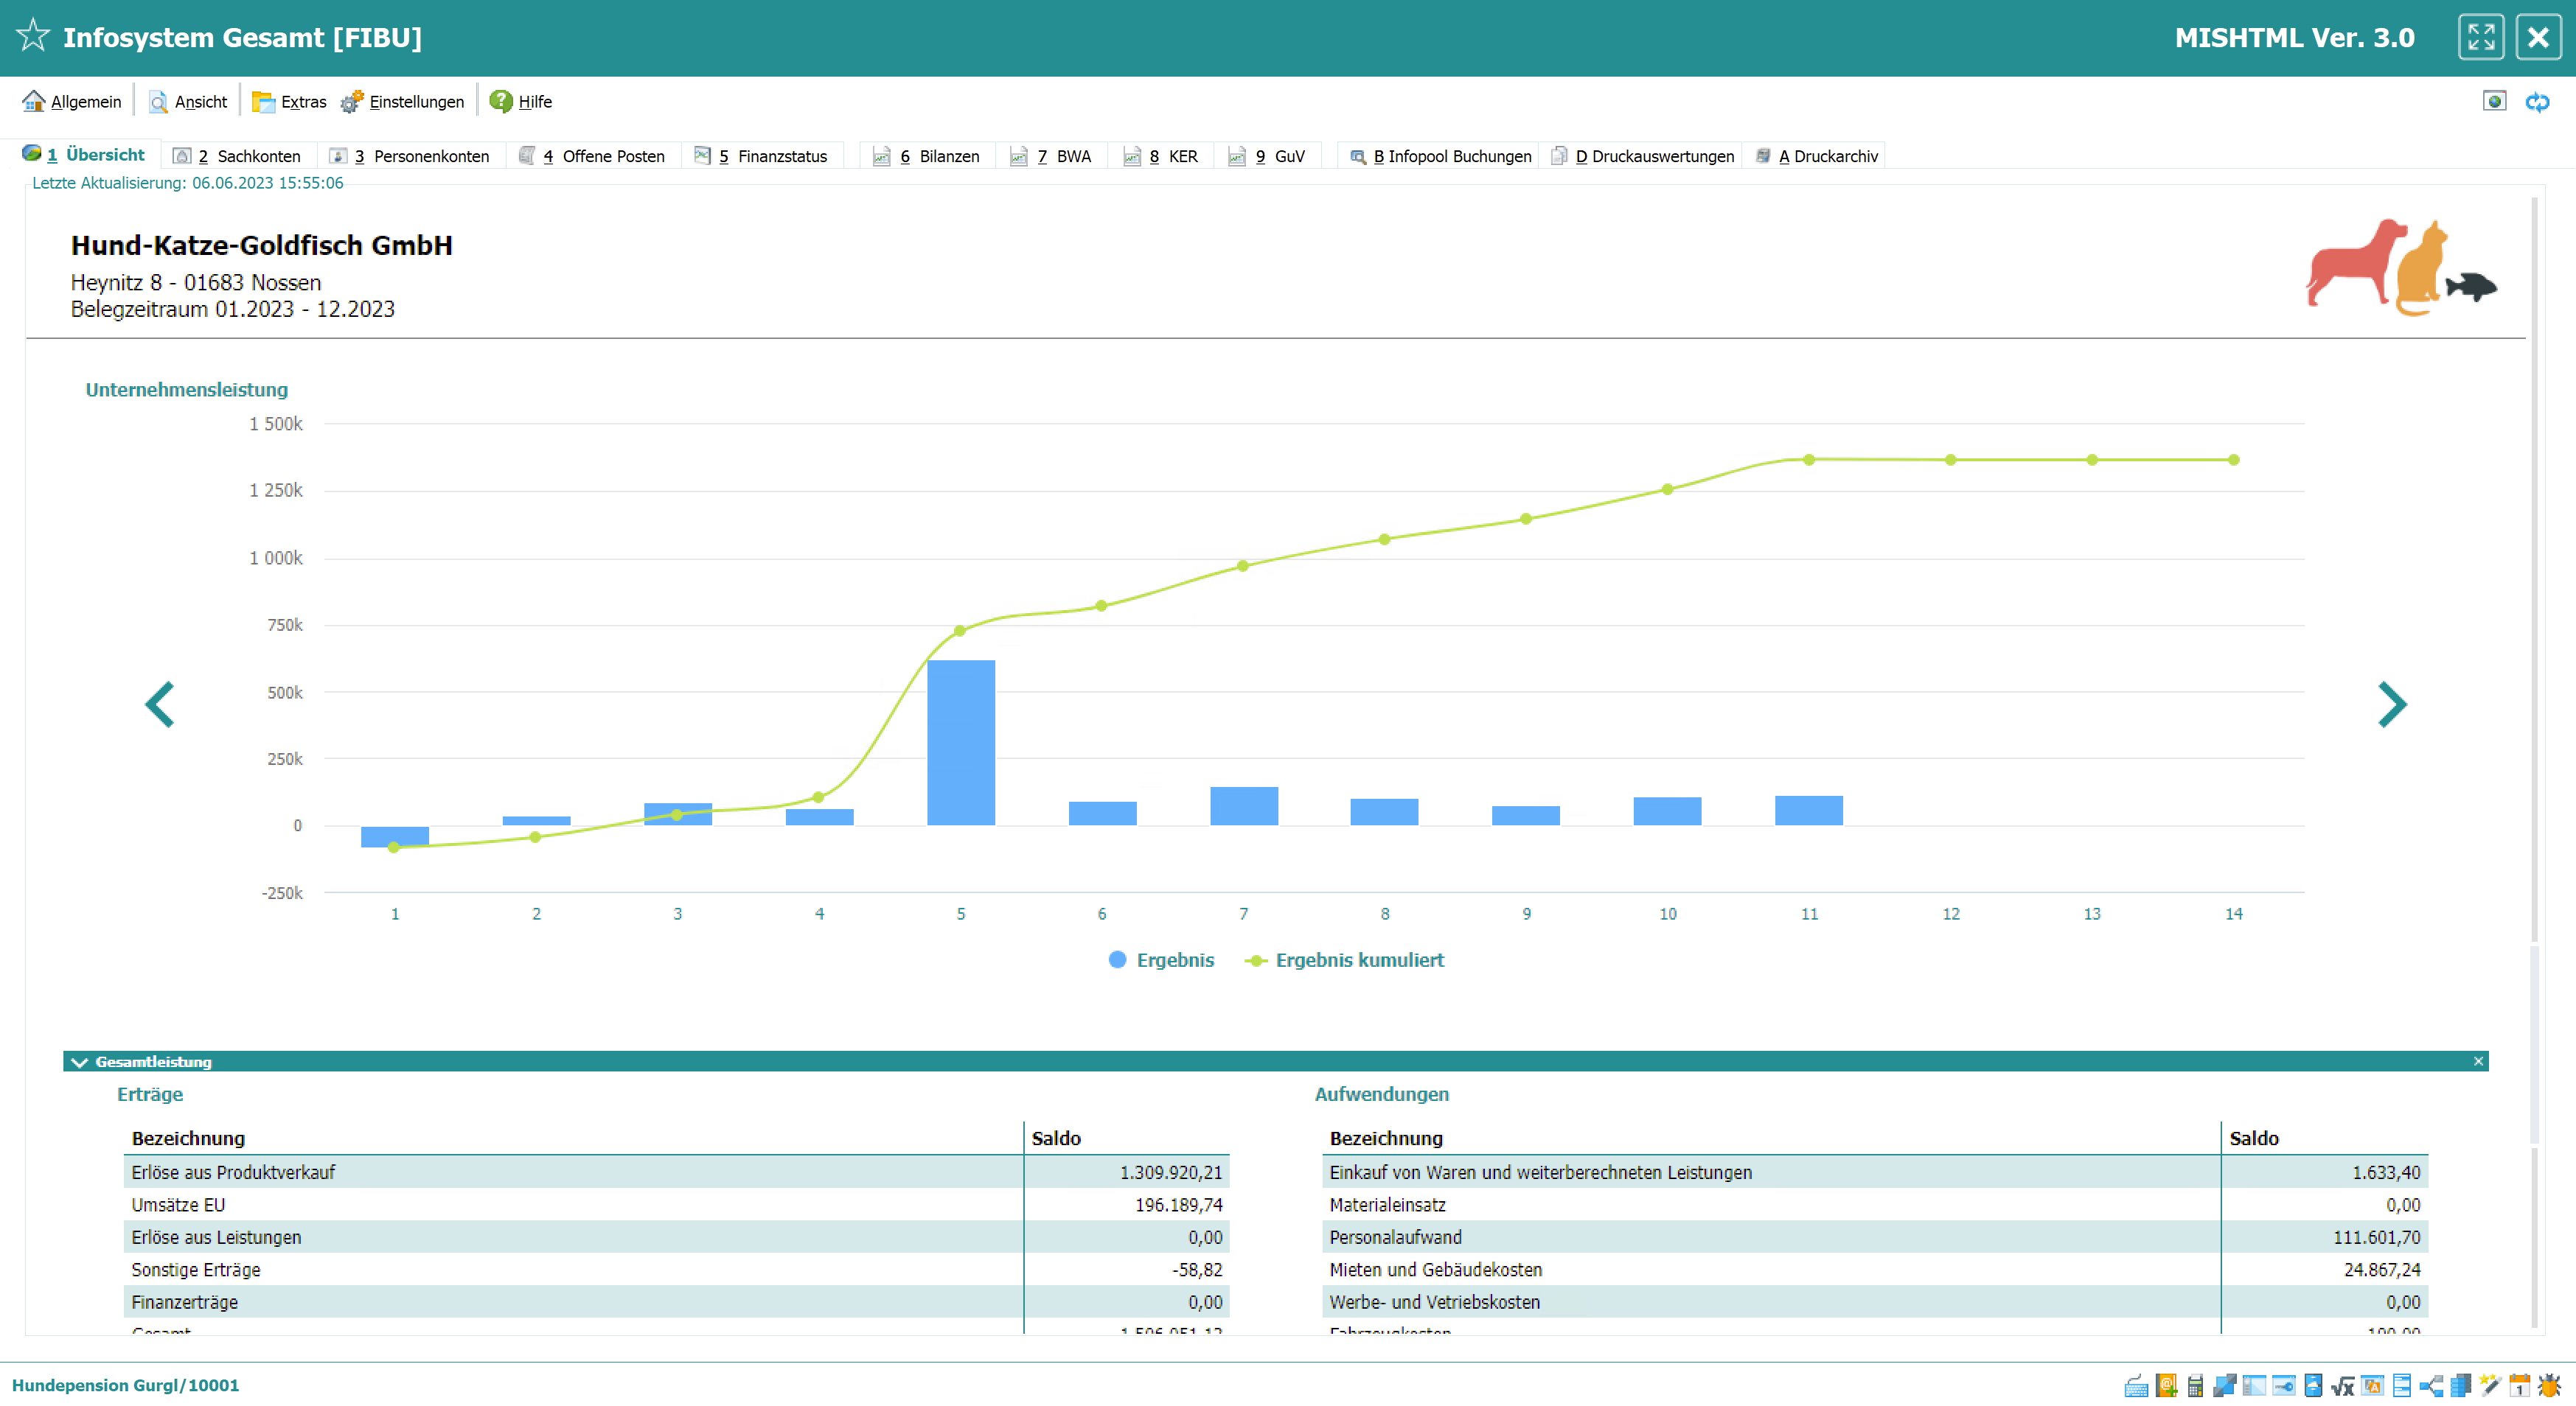Viewport: 2576px width, 1406px height.
Task: Close the Gesamtleistung panel with small x
Action: click(x=2478, y=1061)
